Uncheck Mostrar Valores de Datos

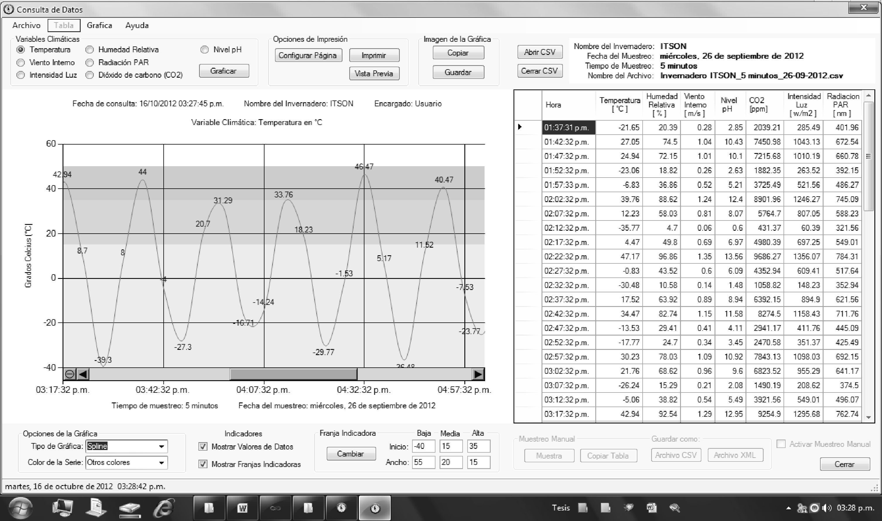(x=203, y=447)
